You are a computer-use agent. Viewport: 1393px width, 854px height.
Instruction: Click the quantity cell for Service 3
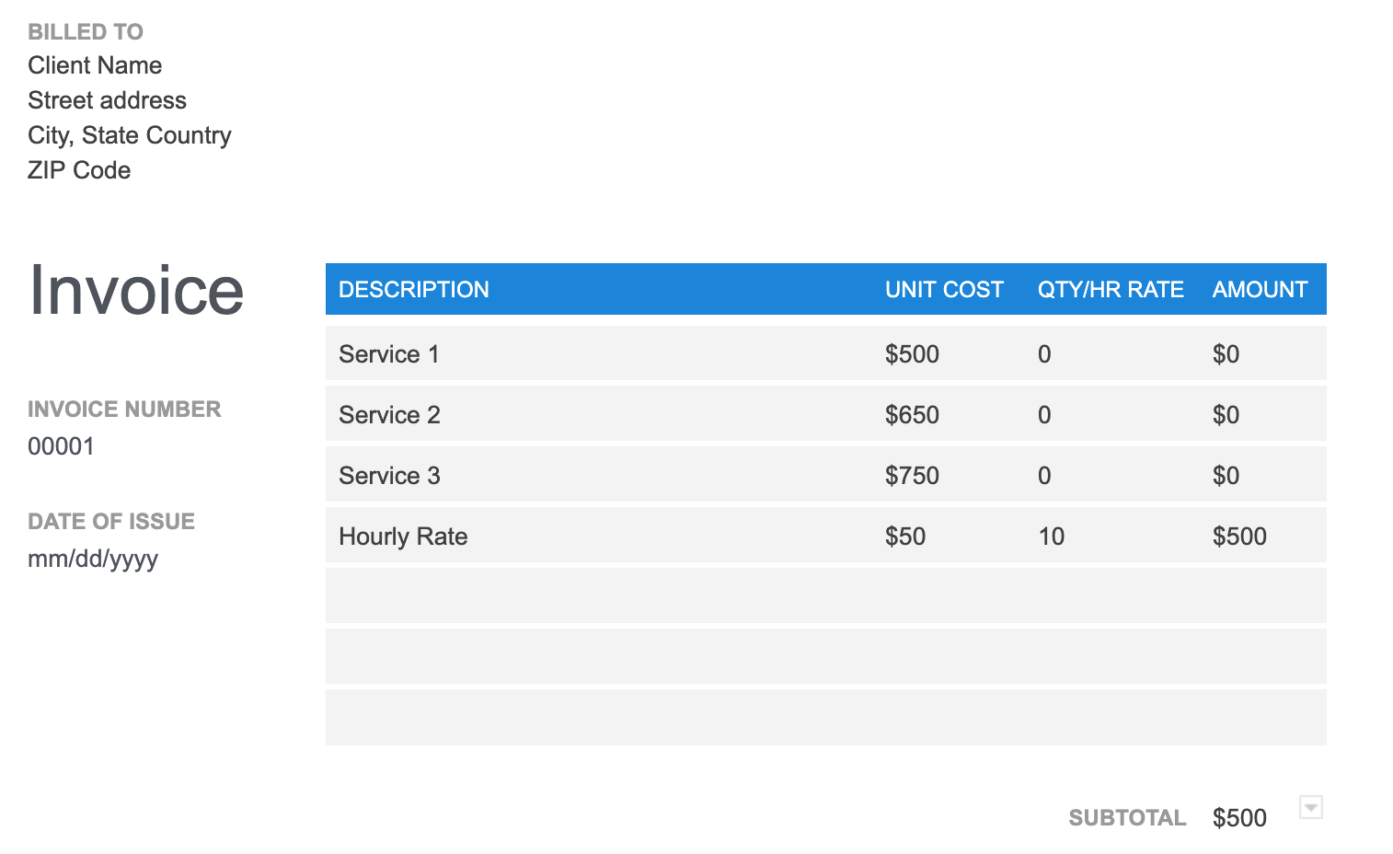coord(1044,475)
